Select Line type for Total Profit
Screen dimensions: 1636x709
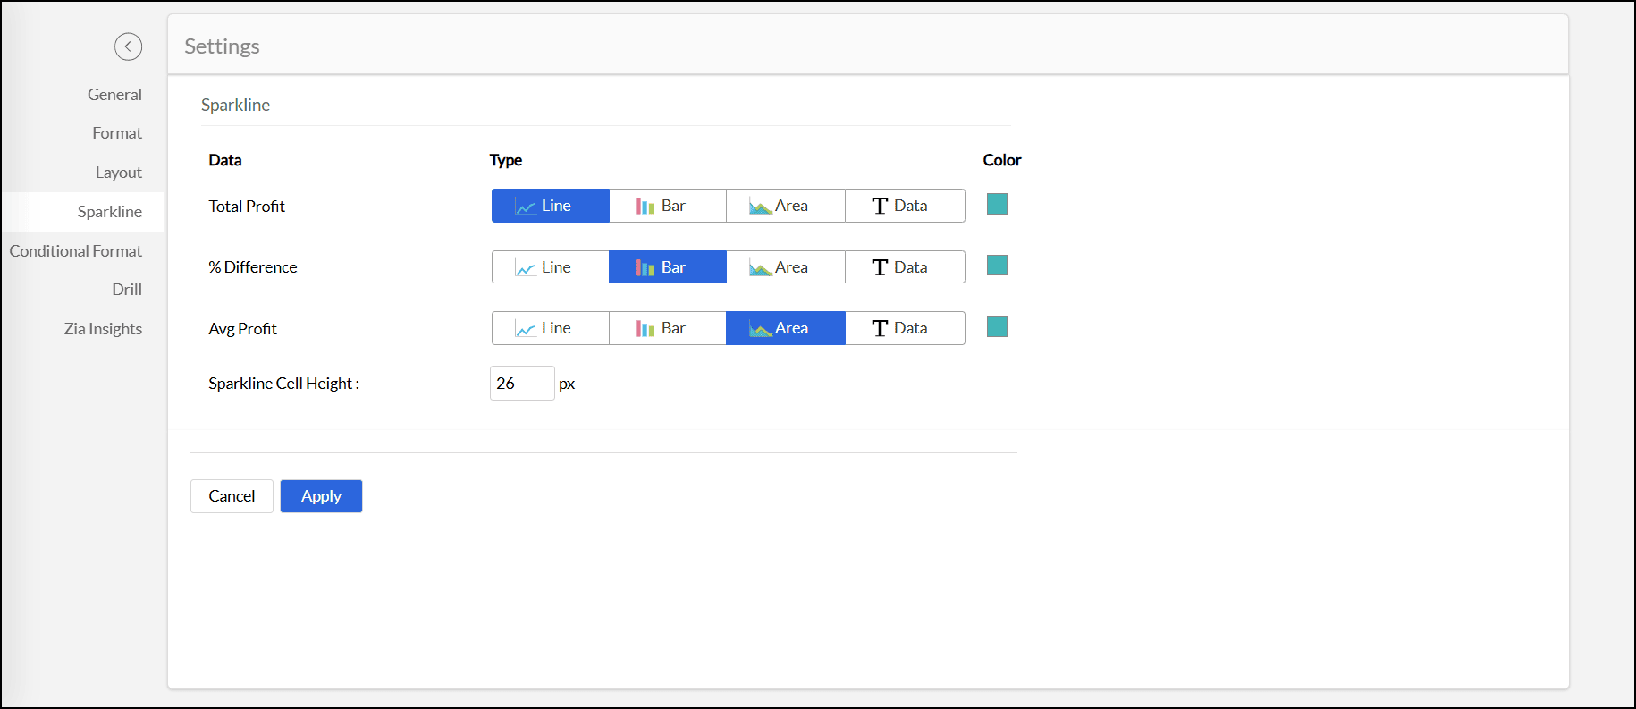(550, 206)
